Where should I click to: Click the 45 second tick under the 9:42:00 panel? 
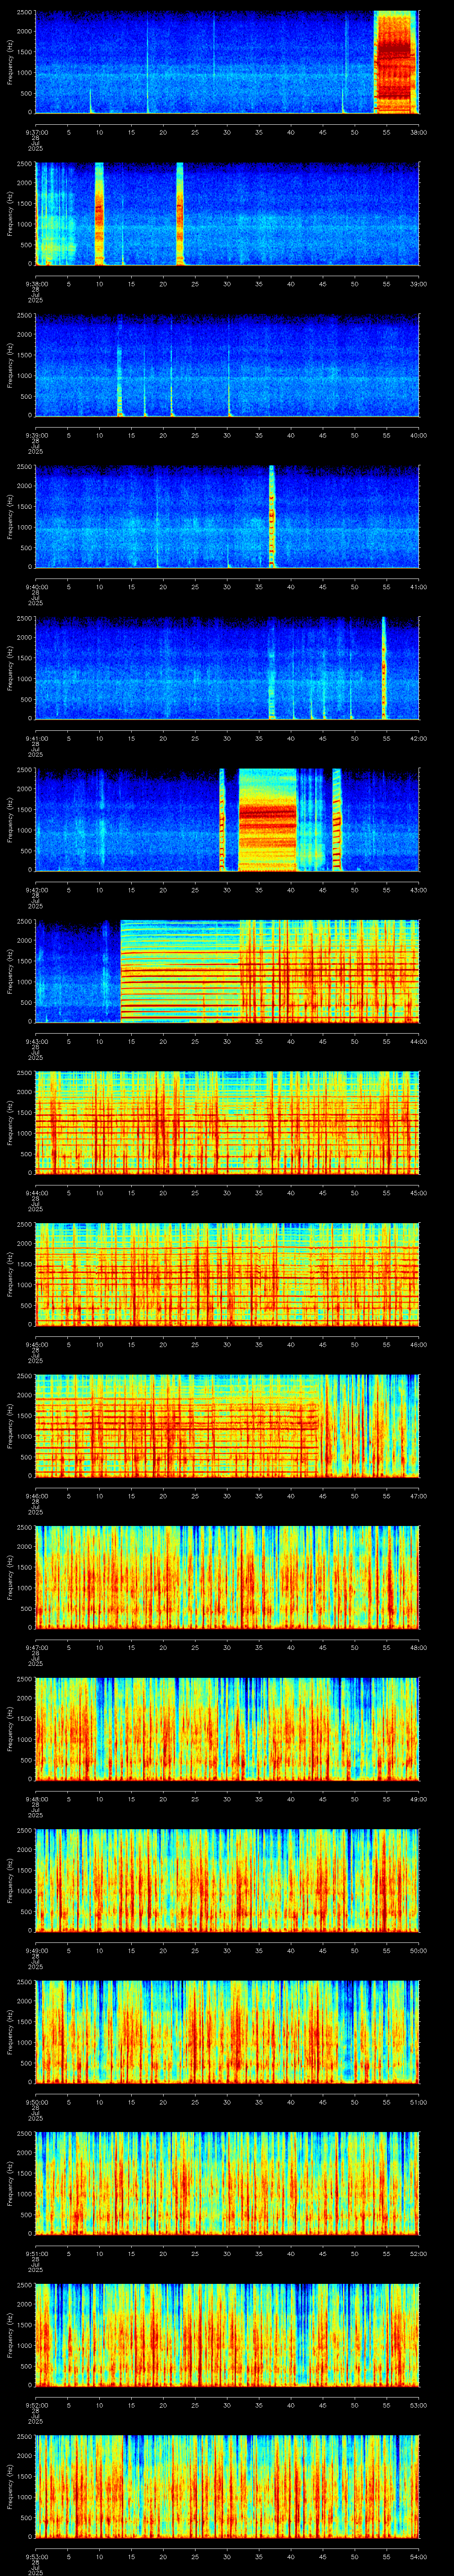click(x=322, y=890)
